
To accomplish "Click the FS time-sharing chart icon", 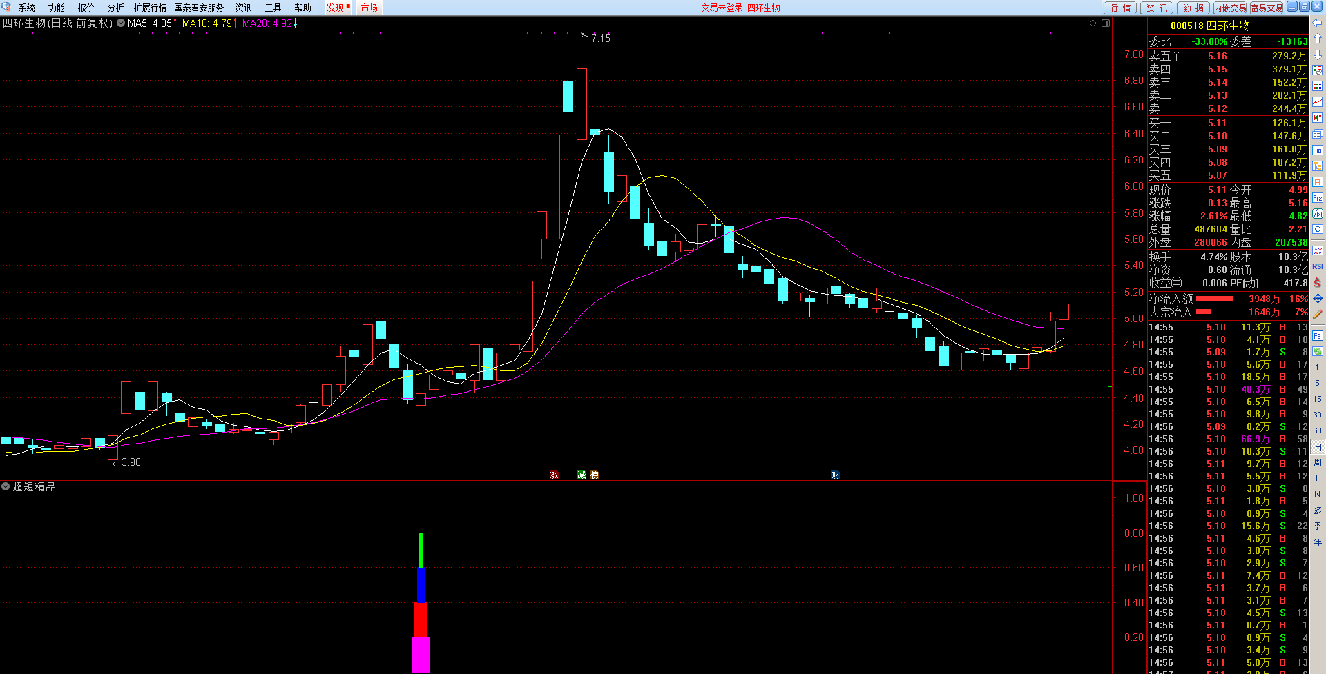I will 1317,336.
